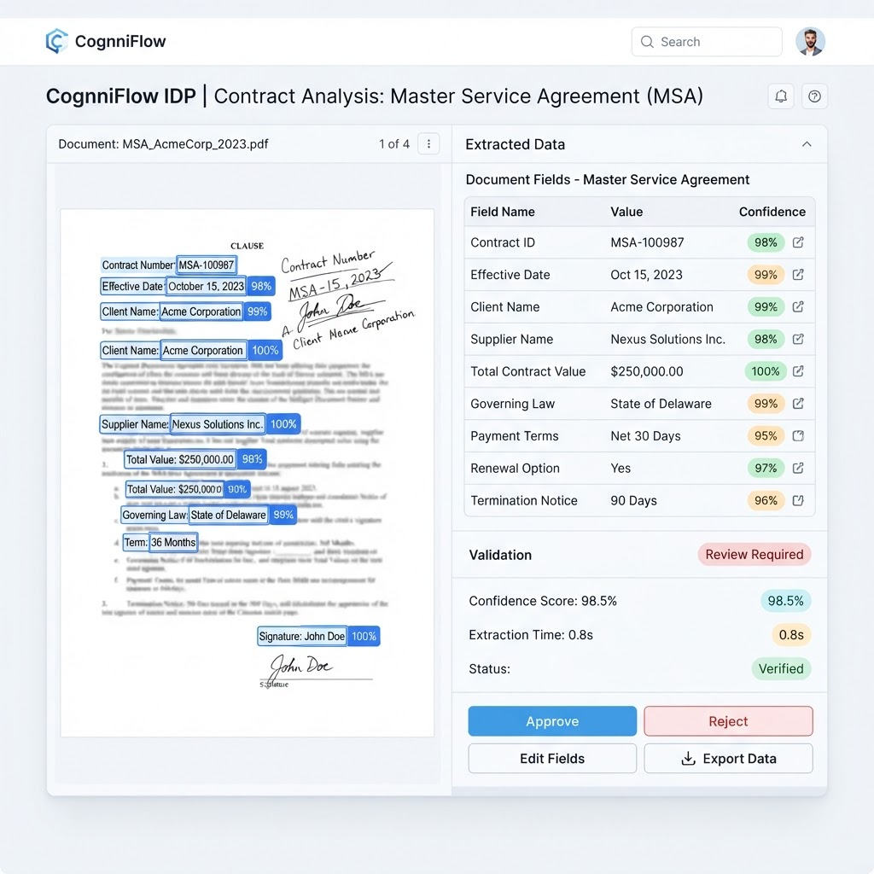Click the Nexus Solutions Inc. value cell
Viewport: 874px width, 874px height.
(667, 339)
